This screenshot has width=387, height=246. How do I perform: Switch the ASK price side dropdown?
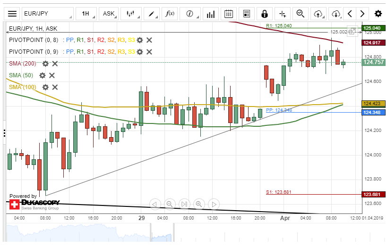click(x=109, y=14)
